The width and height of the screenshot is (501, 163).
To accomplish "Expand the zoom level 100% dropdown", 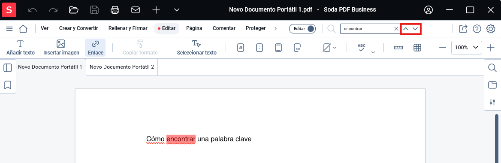I will tap(467, 47).
